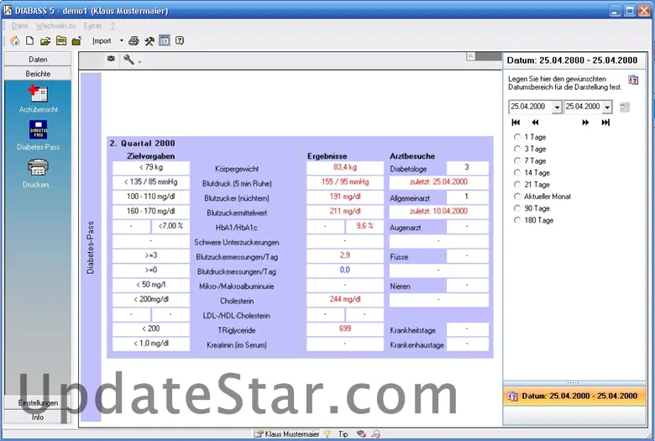Open the Einstellungen sidebar section
This screenshot has width=655, height=441.
(38, 403)
